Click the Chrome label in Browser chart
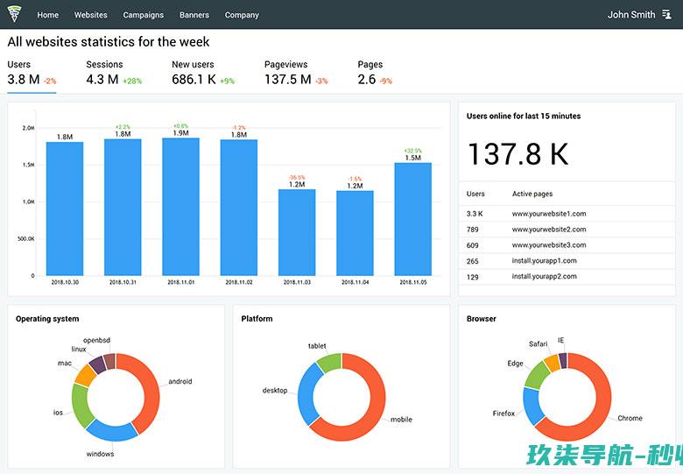 [x=630, y=418]
